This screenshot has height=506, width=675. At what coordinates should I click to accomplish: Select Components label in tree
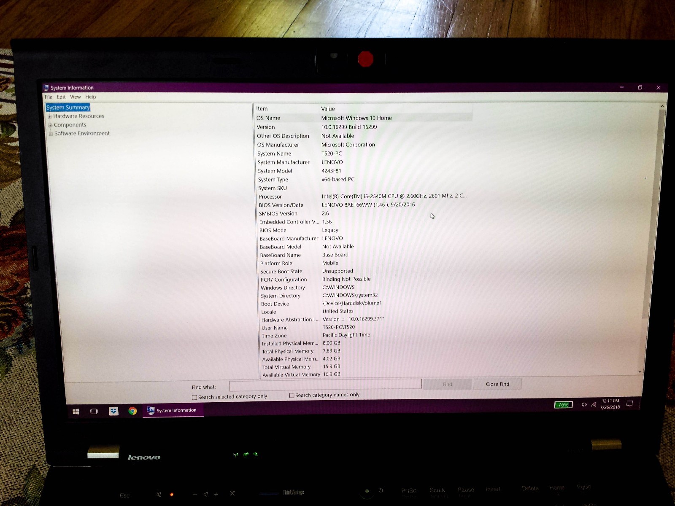[70, 125]
